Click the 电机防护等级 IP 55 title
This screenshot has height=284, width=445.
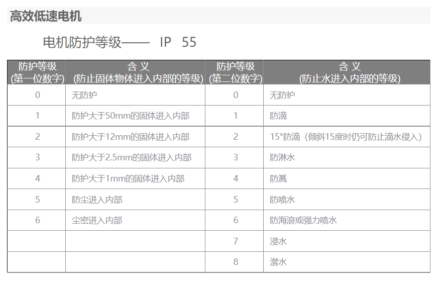pyautogui.click(x=120, y=42)
